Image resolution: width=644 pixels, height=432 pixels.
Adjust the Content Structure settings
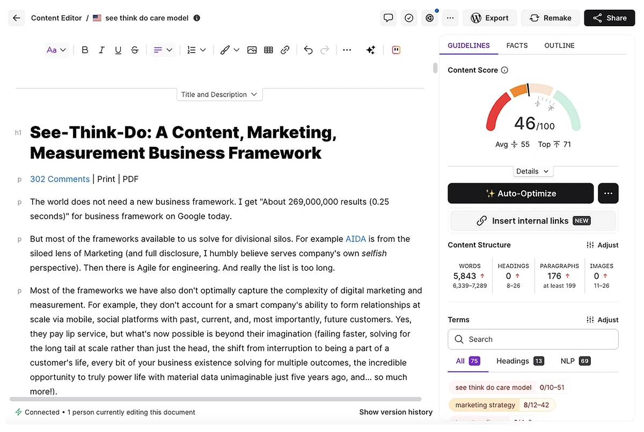602,245
